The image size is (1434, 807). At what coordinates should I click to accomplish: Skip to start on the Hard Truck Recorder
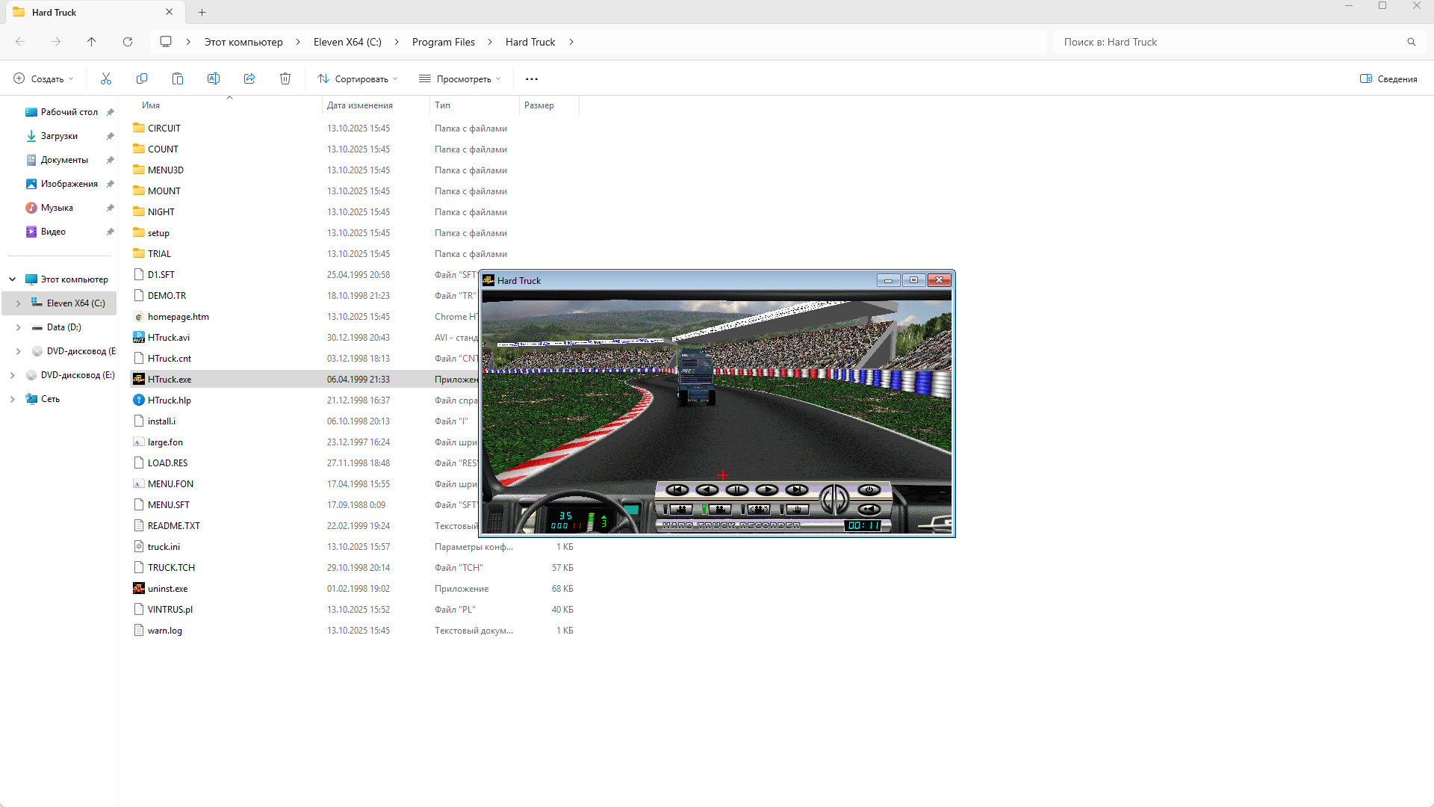(677, 490)
